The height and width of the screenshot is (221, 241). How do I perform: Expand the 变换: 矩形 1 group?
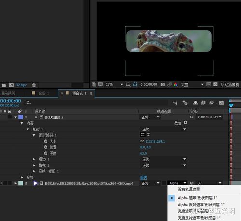(x=34, y=171)
